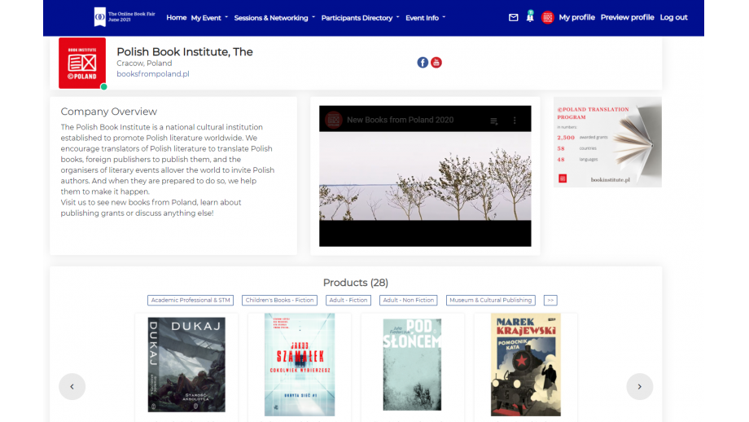The image size is (749, 422).
Task: Open the video three-dot options menu
Action: 515,121
